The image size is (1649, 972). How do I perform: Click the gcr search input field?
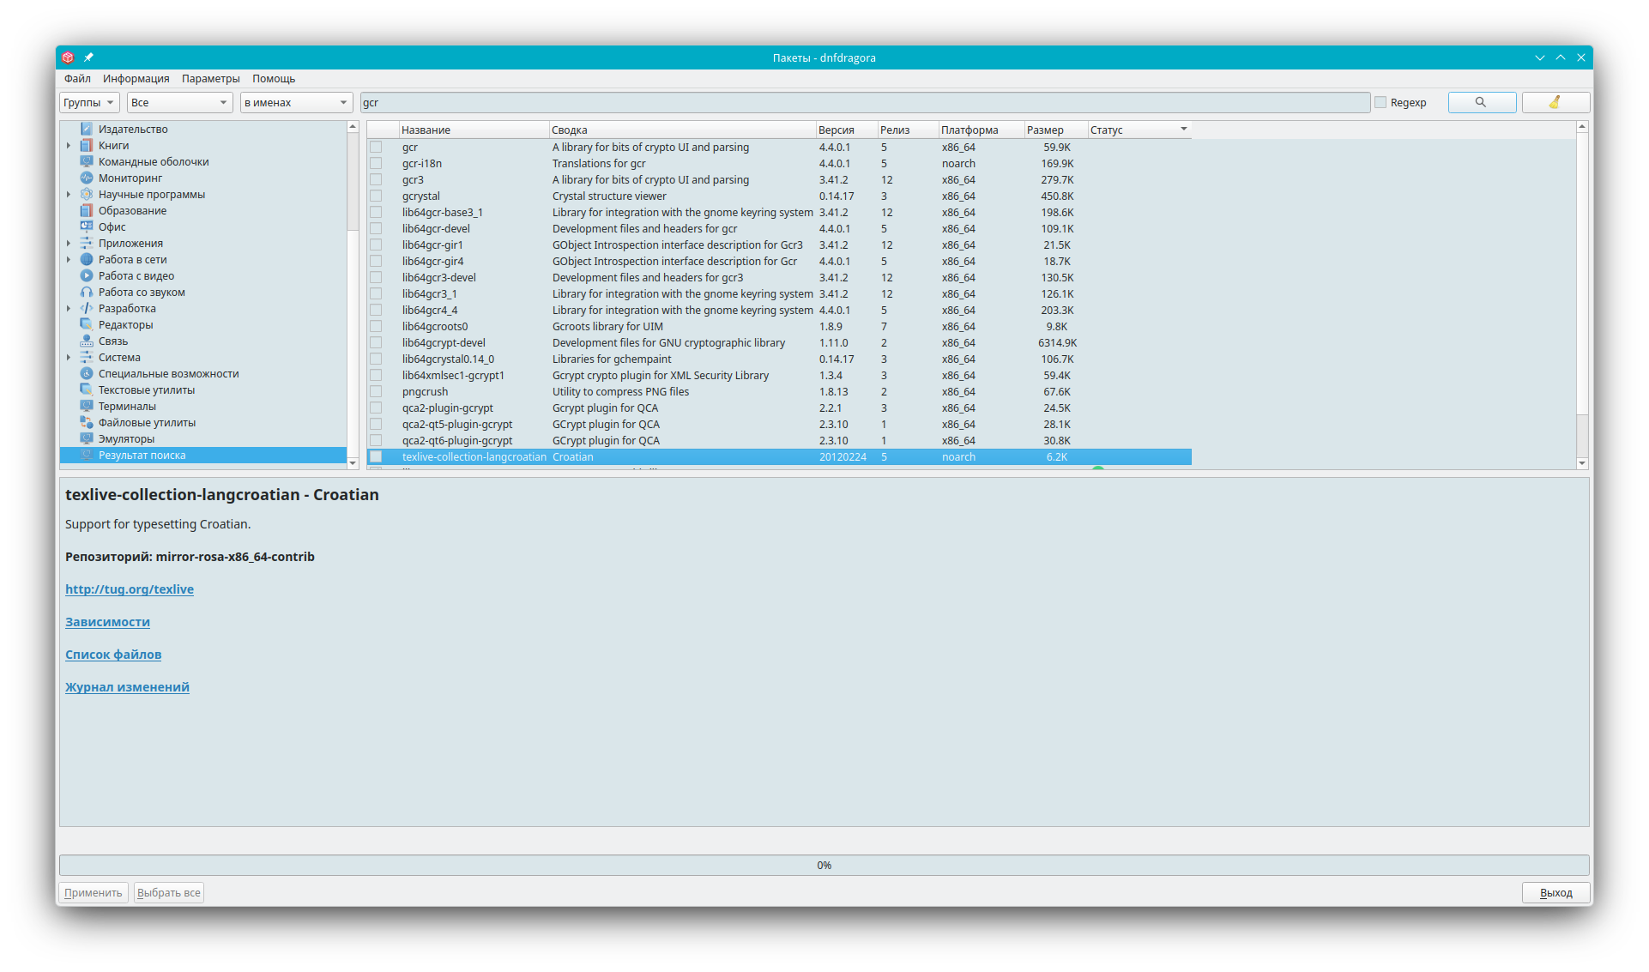864,102
